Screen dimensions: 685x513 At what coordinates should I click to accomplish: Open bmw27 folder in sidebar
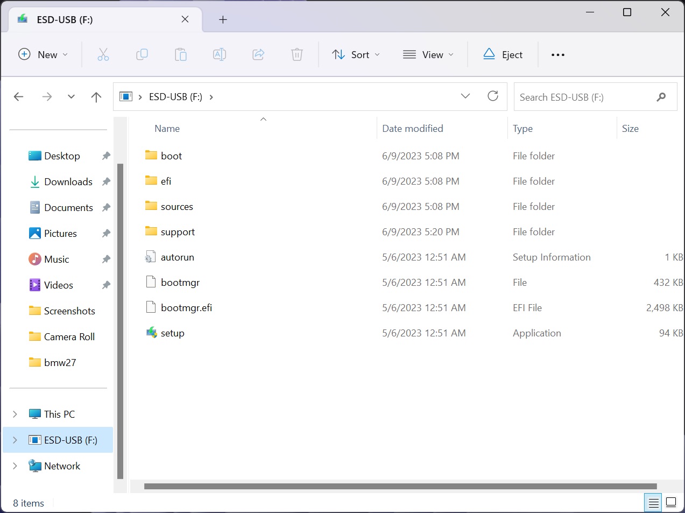(60, 363)
